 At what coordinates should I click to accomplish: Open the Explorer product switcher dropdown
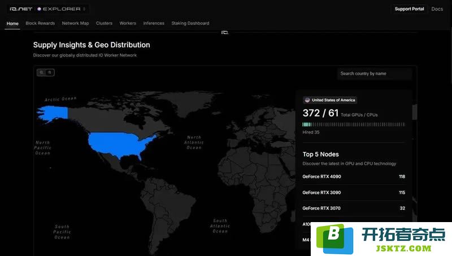(x=62, y=9)
